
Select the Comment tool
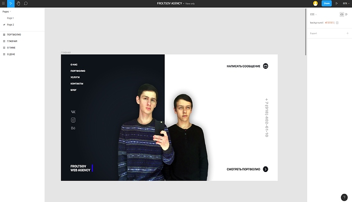[x=26, y=4]
